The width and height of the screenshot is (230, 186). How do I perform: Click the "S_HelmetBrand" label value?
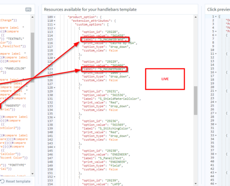click(x=112, y=40)
